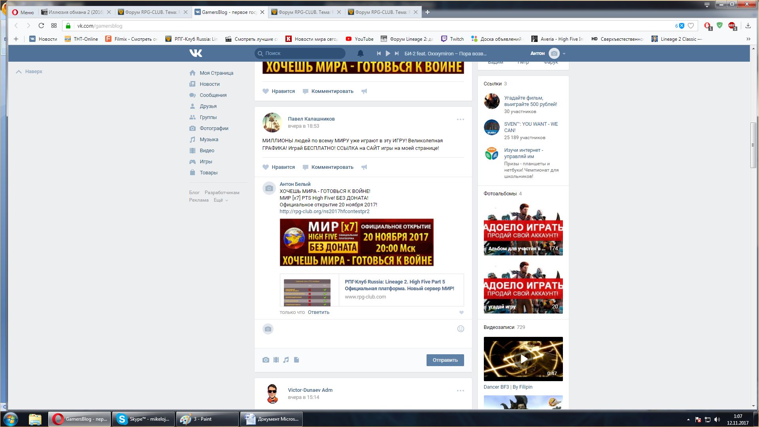
Task: Attach a video using the film icon
Action: pyautogui.click(x=276, y=360)
